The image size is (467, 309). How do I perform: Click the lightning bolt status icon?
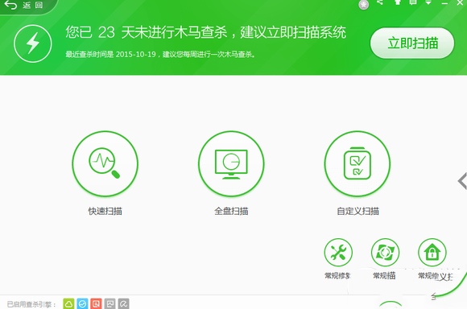(33, 43)
